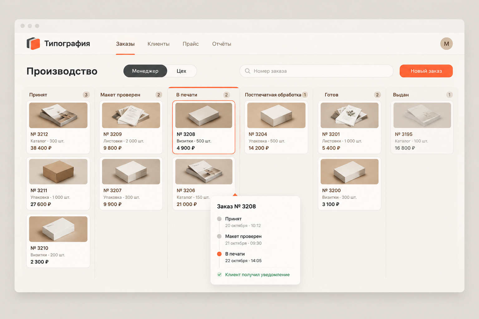Click the green notification checkmark icon
479x319 pixels.
[x=220, y=274]
